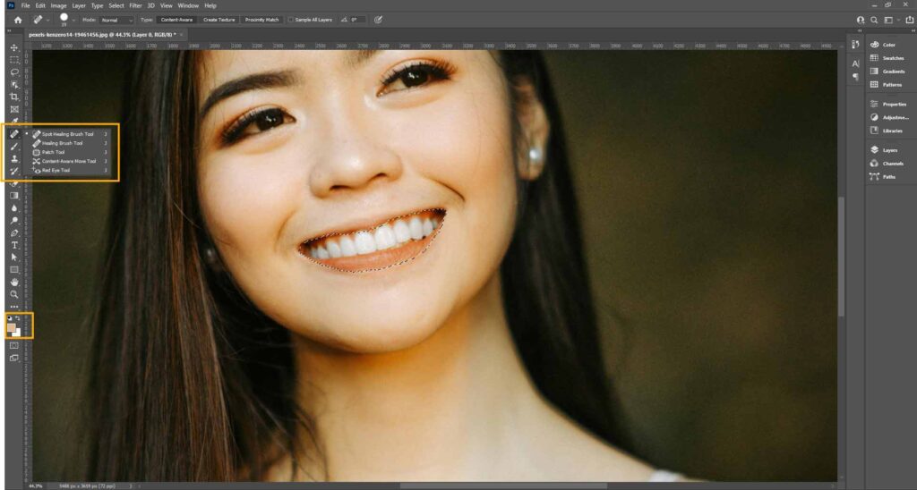Select the Gradient tool
Screen dimensions: 917x490
[x=14, y=196]
